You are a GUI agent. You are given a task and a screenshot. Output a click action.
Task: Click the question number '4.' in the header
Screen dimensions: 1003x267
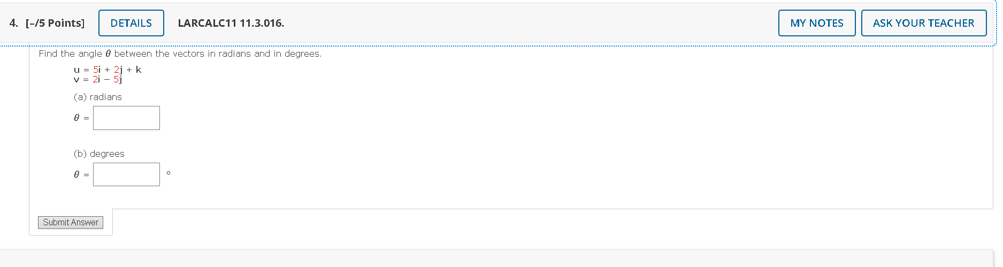pyautogui.click(x=13, y=23)
